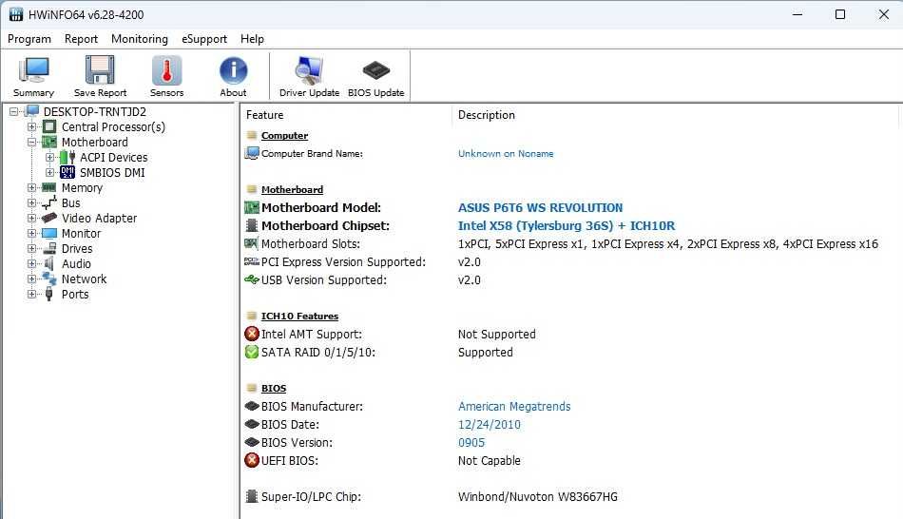Expand the Monitor tree node
Screen dimensions: 903x519
(31, 233)
